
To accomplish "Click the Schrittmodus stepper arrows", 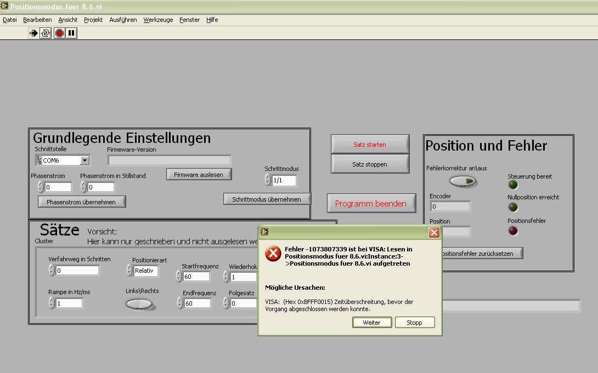I will pyautogui.click(x=268, y=180).
